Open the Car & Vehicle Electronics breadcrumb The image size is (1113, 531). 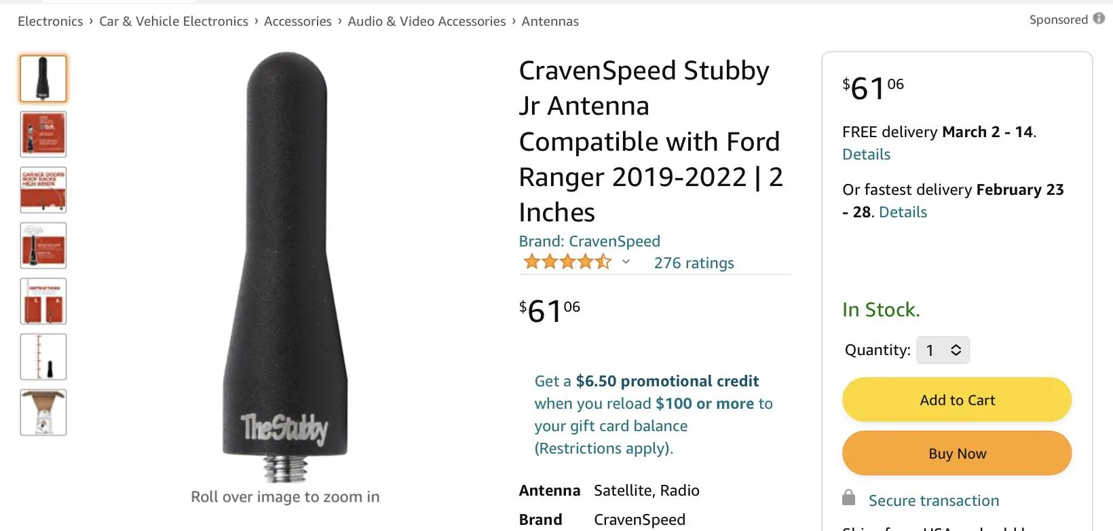174,21
